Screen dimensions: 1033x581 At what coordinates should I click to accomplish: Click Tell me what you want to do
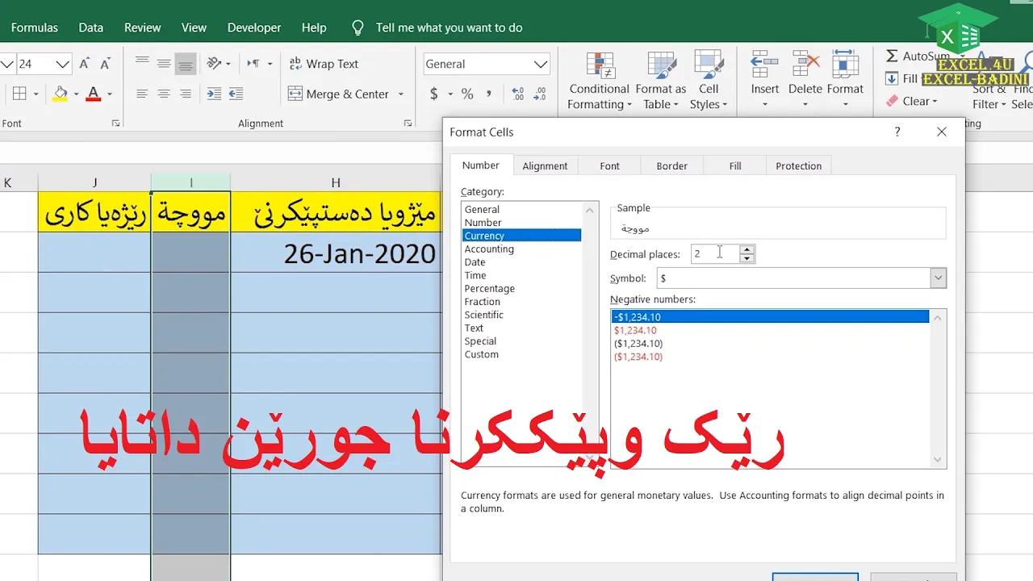[449, 27]
